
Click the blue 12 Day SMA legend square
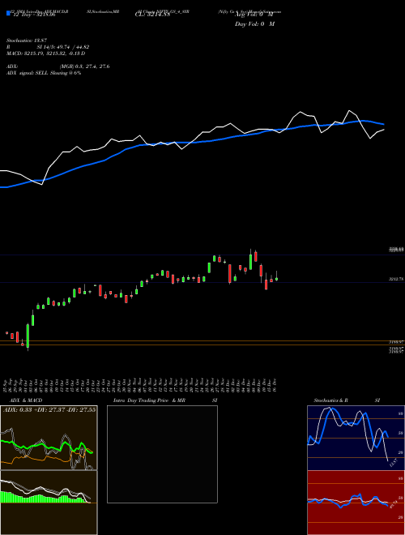(x=8, y=14)
